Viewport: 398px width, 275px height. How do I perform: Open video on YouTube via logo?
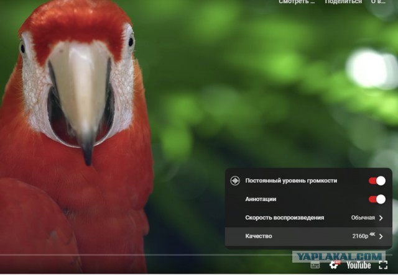coord(358,265)
